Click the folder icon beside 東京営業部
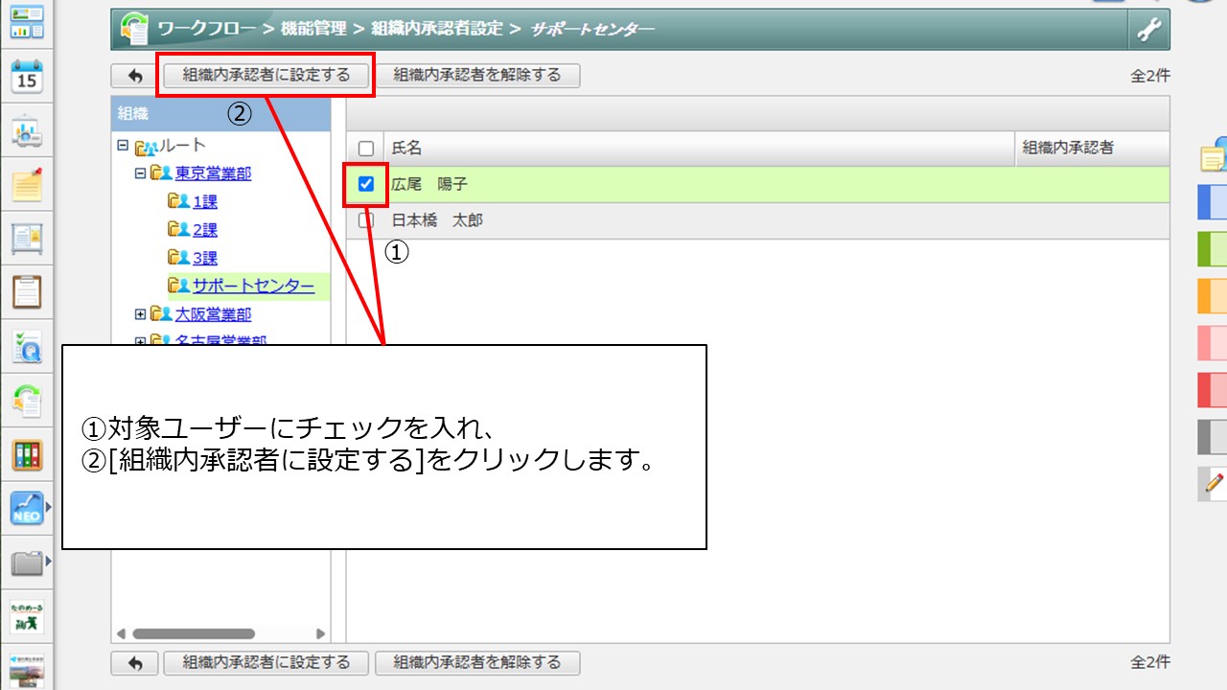This screenshot has width=1227, height=690. pyautogui.click(x=161, y=173)
